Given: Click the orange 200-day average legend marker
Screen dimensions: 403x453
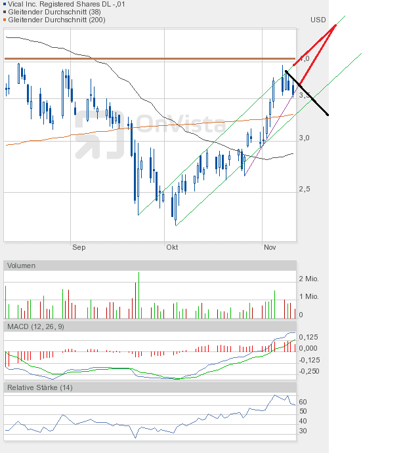Looking at the screenshot, I should click(3, 20).
